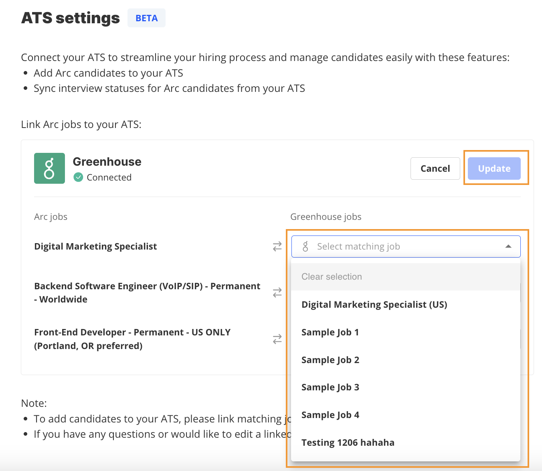Click If you have any questions note
This screenshot has height=471, width=542.
[x=162, y=434]
